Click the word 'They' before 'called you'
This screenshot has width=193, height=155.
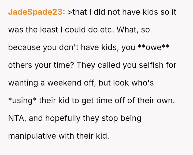point(86,65)
